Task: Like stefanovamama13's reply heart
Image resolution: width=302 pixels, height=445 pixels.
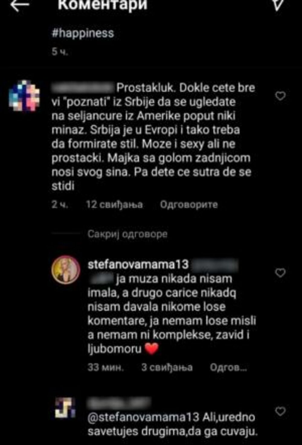Action: pos(280,273)
